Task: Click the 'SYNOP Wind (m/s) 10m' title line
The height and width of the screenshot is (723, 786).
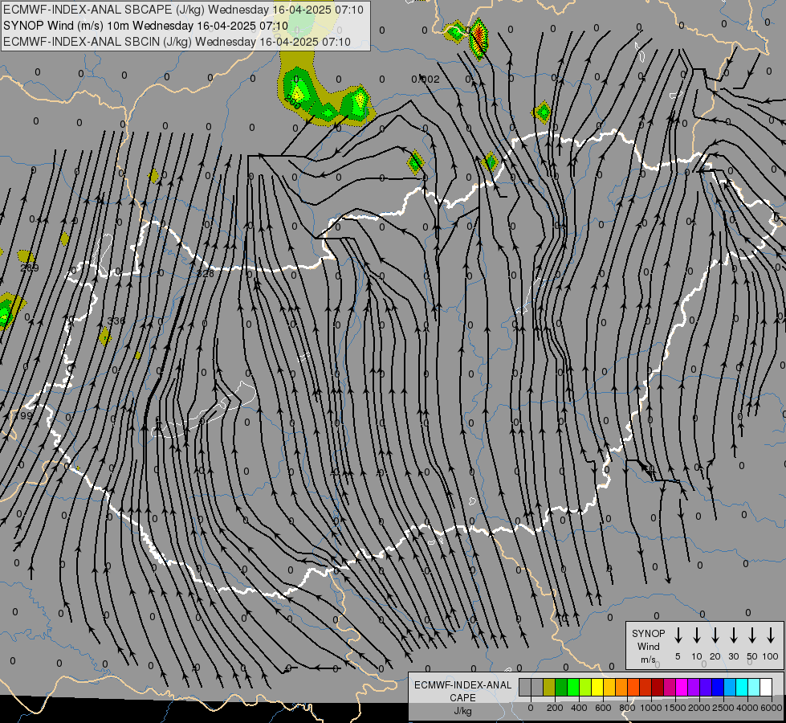Action: point(145,26)
